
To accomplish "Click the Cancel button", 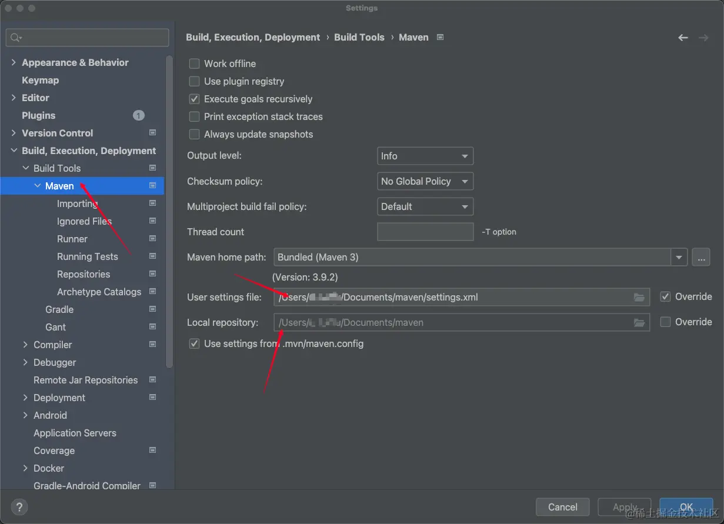I will (x=563, y=507).
